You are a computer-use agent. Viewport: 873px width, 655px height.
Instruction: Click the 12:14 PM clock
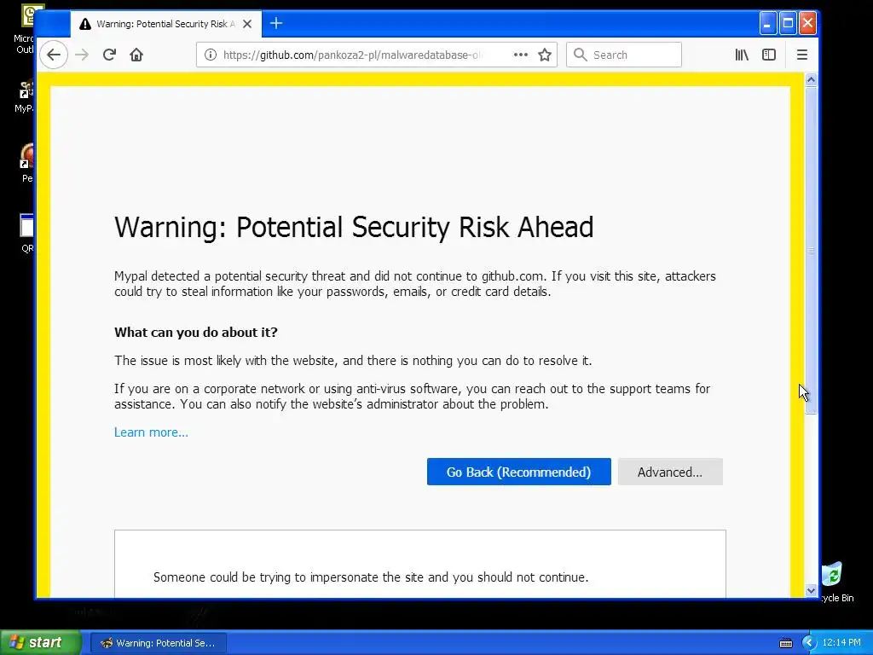pos(841,643)
